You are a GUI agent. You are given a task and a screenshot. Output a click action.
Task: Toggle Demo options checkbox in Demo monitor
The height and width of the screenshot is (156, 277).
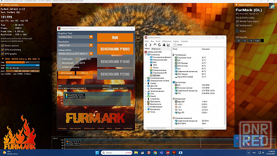pos(2,46)
